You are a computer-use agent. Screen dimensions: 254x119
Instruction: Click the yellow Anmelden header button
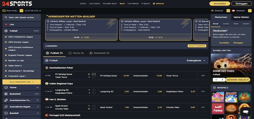tap(220, 3)
